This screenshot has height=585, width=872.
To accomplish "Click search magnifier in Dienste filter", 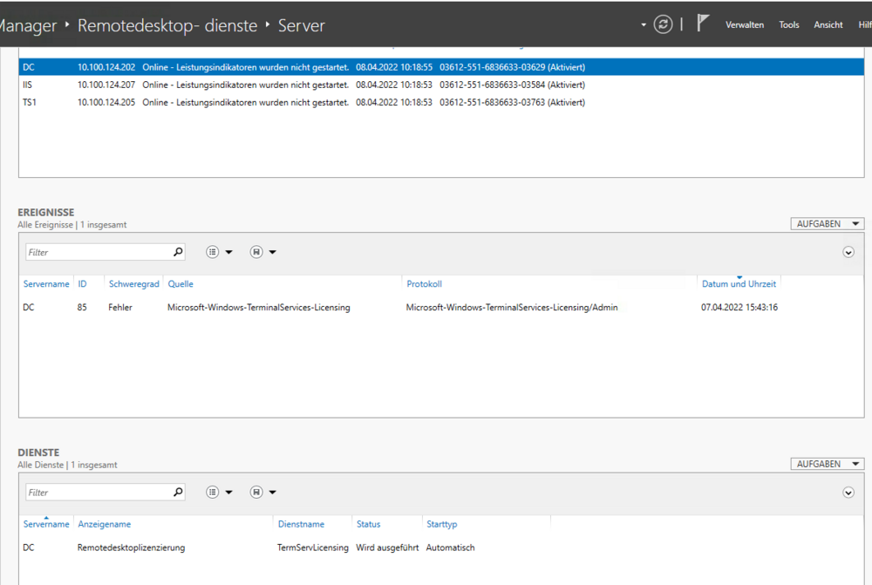I will 178,493.
